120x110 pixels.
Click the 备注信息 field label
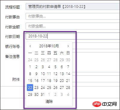point(12,56)
